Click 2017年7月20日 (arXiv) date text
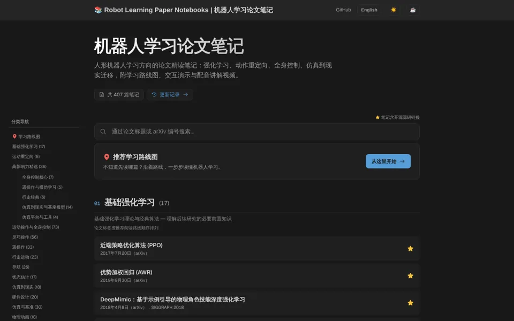Image resolution: width=514 pixels, height=321 pixels. 124,253
